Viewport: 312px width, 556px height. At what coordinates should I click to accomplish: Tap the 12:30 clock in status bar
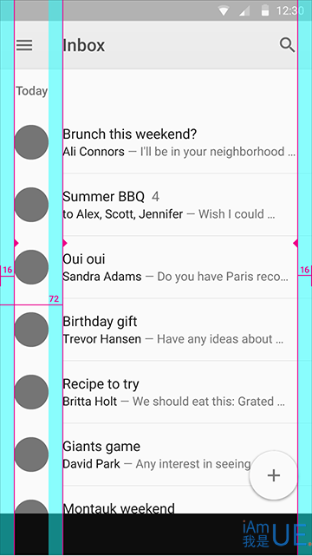(x=290, y=10)
